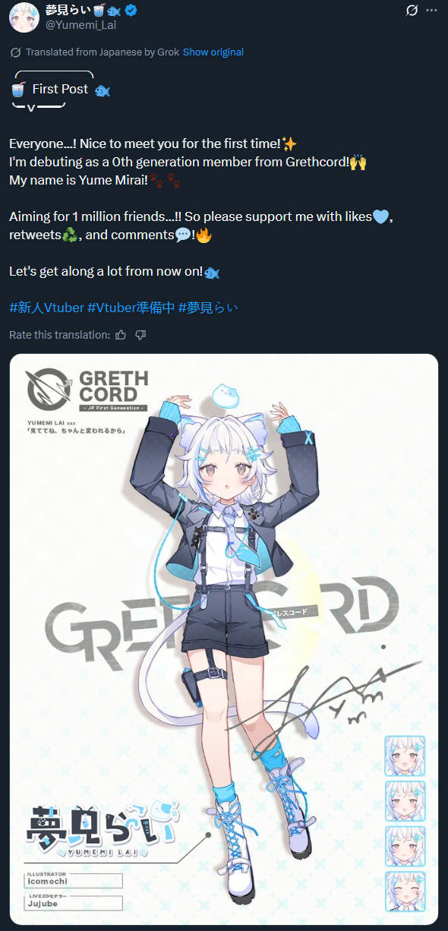The height and width of the screenshot is (931, 448).
Task: Open the profile avatar of Yumemi Lai
Action: pos(24,17)
